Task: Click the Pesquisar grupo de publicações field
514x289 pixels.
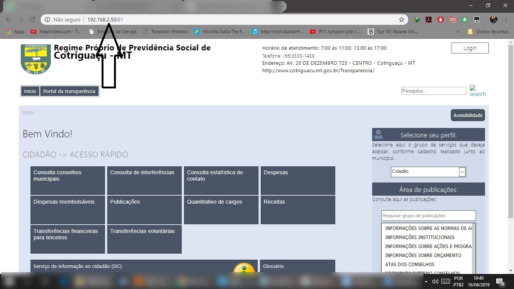Action: [429, 216]
